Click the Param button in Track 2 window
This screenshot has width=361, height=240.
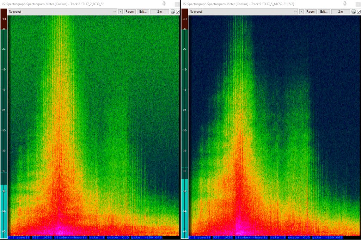pos(130,12)
